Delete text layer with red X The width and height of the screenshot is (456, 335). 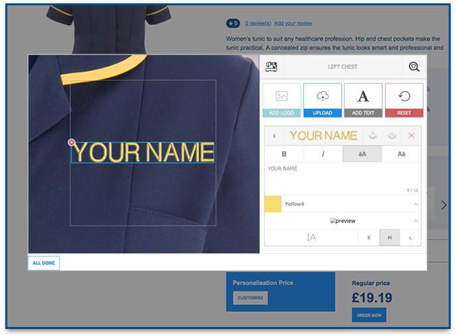point(412,136)
